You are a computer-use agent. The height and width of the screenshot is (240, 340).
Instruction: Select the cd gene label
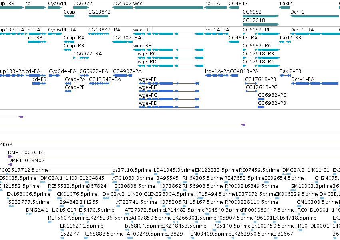coord(28,4)
